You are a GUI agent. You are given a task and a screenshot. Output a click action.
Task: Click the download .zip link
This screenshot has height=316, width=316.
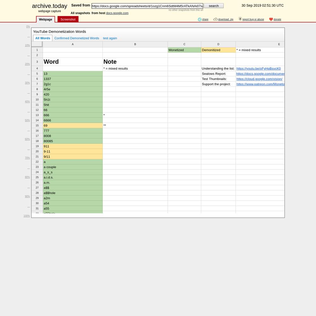tap(226, 19)
